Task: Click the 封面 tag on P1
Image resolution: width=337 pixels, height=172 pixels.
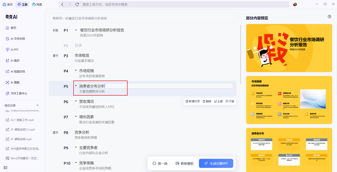Action: (56, 30)
